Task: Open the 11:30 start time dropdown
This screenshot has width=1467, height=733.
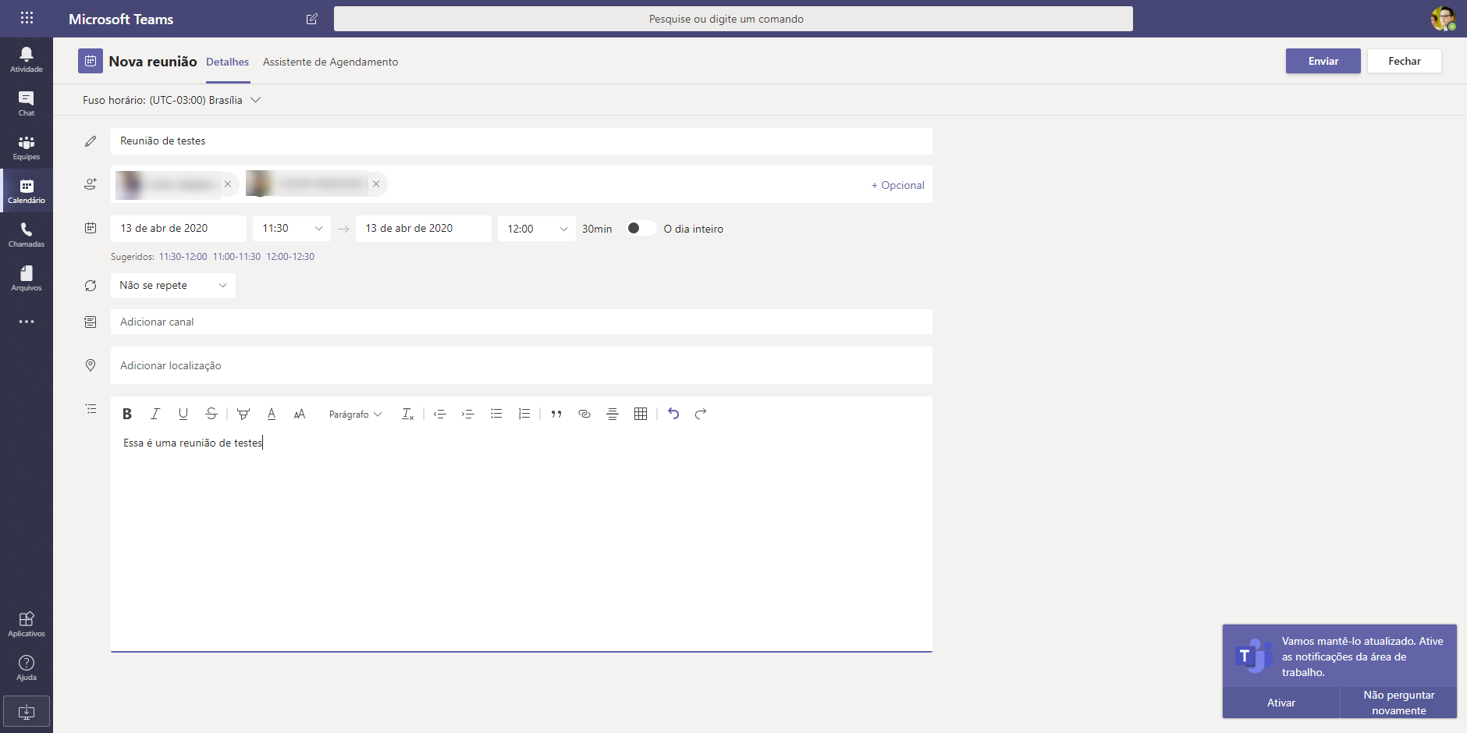Action: click(292, 229)
